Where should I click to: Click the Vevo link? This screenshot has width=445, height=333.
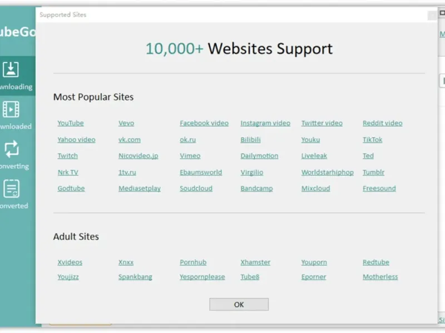126,123
